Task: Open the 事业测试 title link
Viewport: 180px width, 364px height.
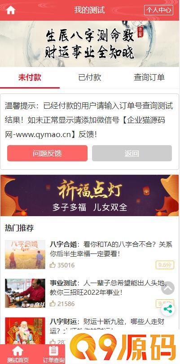Action: point(63,283)
